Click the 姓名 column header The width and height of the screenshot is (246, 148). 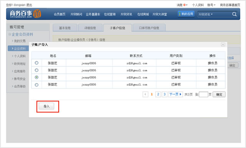click(53, 56)
